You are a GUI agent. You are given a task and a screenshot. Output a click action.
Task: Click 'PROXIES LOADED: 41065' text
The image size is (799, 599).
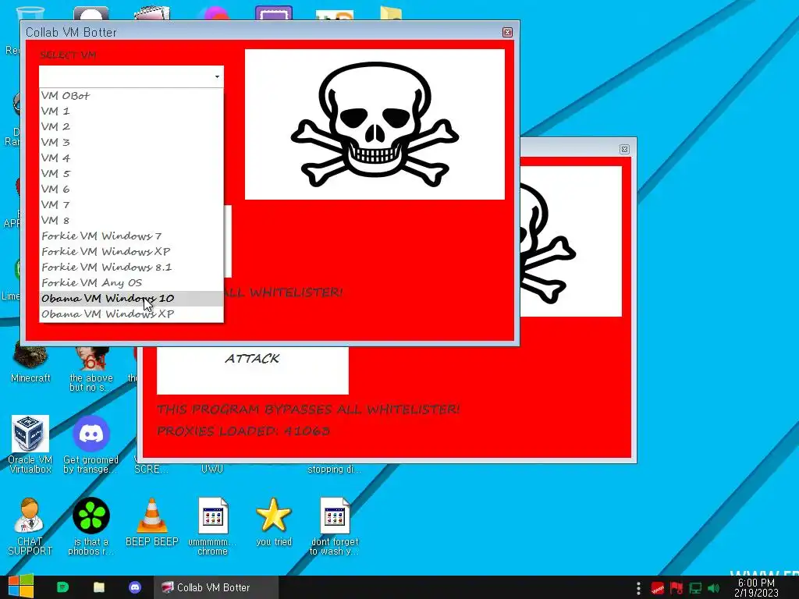243,431
